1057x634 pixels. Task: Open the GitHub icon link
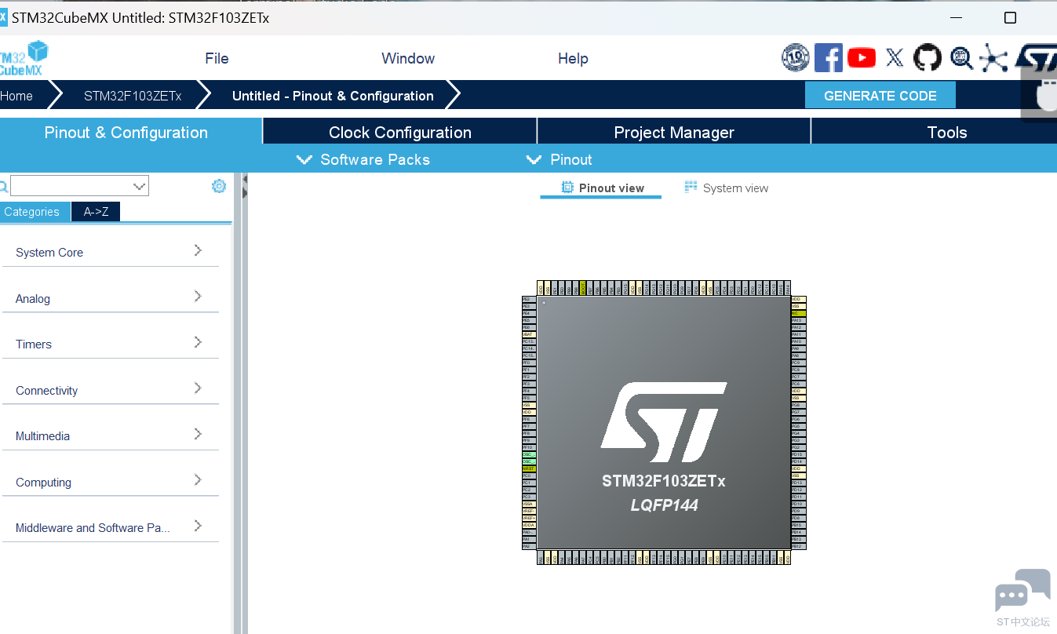[x=928, y=57]
